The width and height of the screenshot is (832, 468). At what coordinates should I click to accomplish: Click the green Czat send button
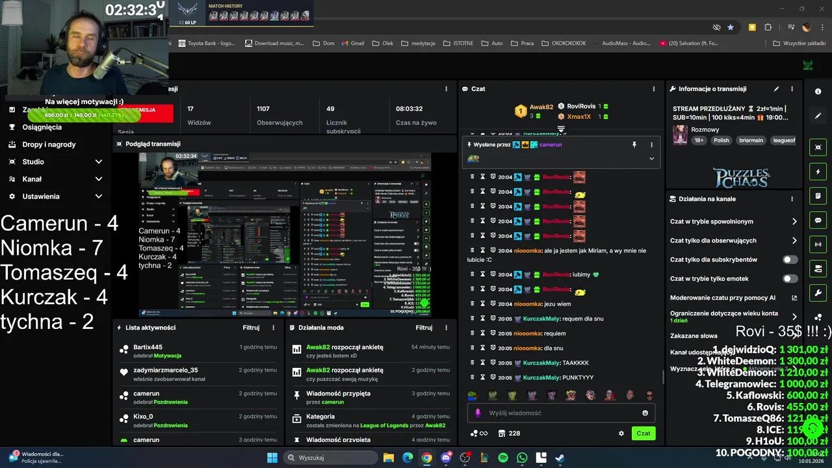(x=643, y=434)
